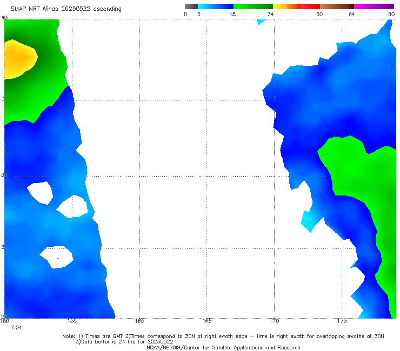Click the longitude axis label '165'
This screenshot has height=351, width=400.
[207, 321]
